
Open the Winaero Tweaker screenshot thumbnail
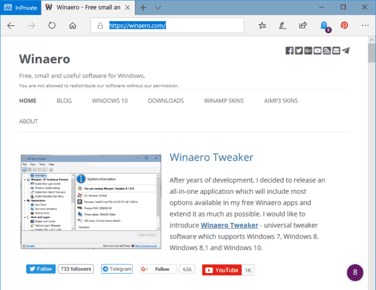coord(91,201)
